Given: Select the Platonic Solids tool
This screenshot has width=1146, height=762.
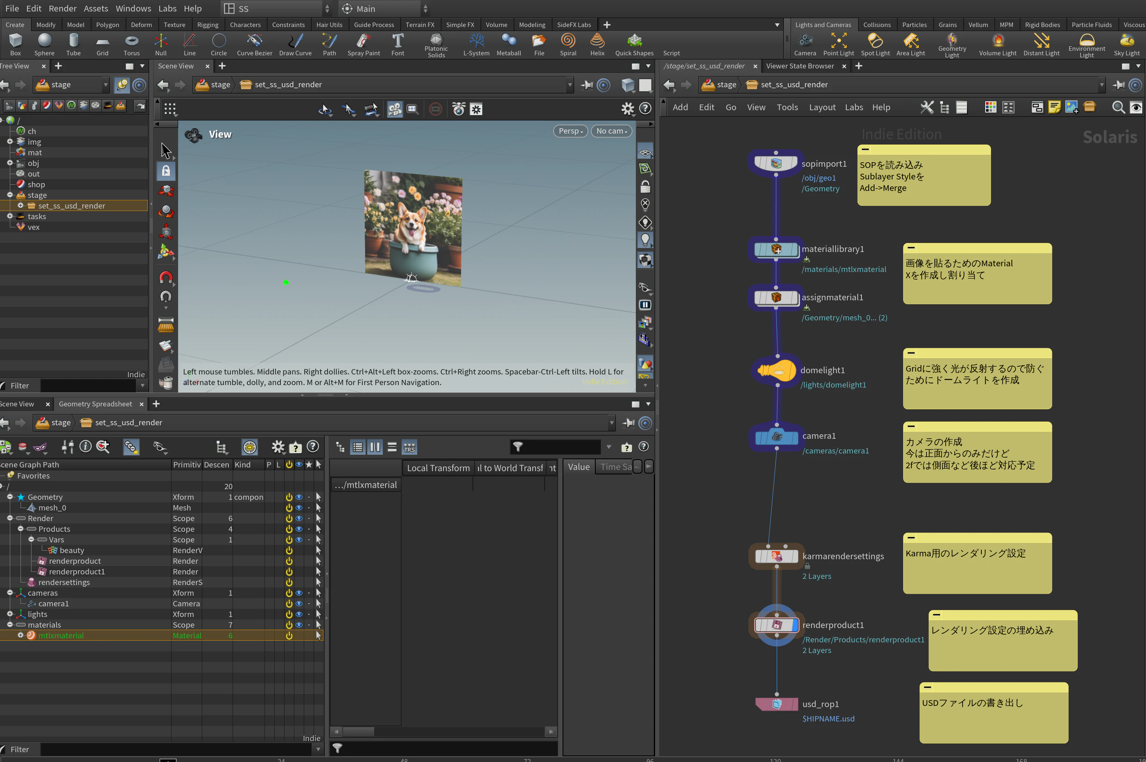Looking at the screenshot, I should click(x=436, y=45).
